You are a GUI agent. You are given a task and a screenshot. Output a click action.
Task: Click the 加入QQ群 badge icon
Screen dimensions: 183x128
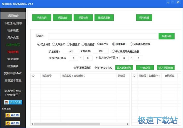pyautogui.click(x=13, y=102)
